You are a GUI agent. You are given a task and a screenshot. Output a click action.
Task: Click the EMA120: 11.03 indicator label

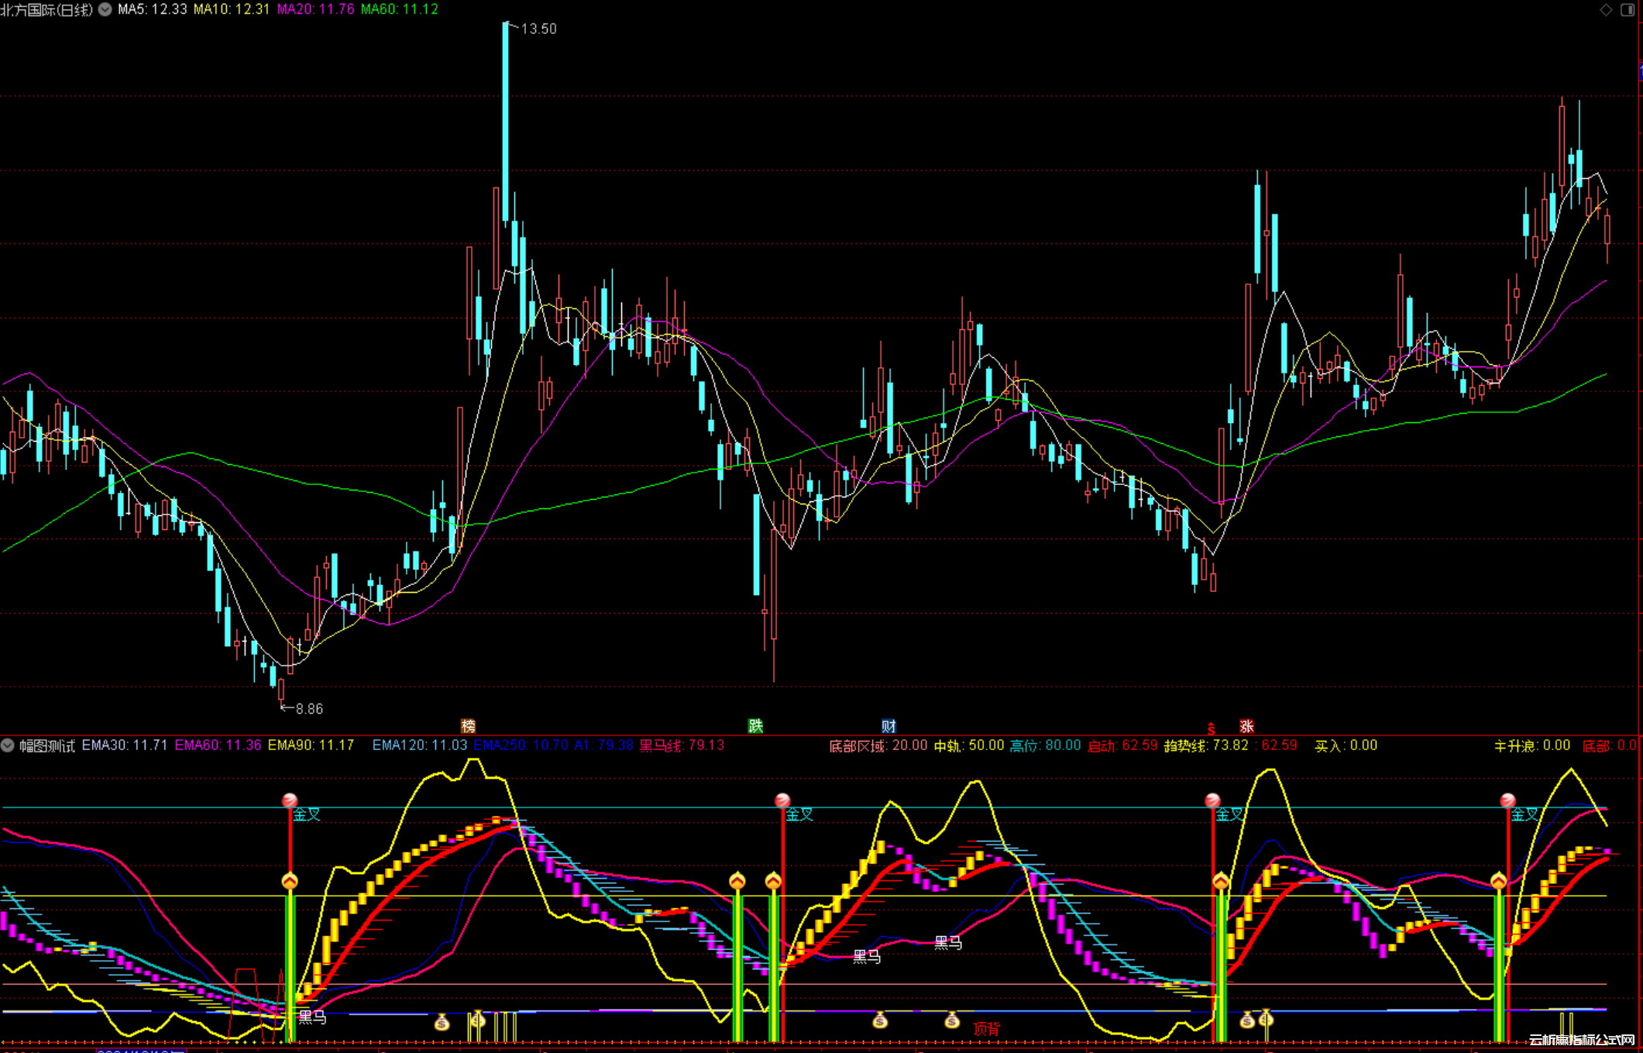click(419, 745)
